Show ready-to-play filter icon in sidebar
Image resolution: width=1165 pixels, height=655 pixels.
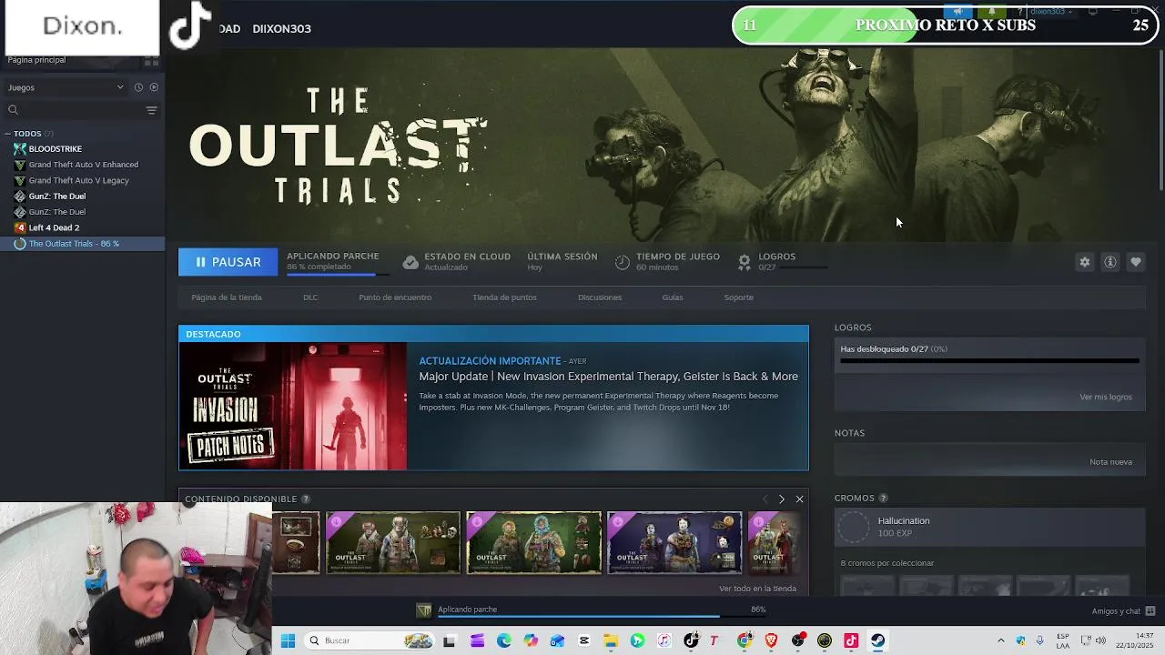(154, 87)
